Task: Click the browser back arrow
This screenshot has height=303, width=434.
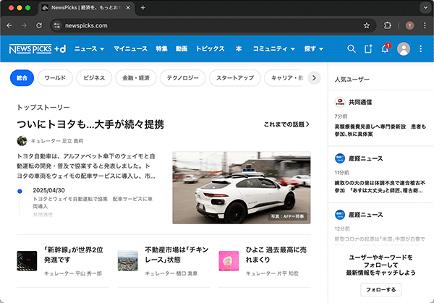Action: pos(9,26)
